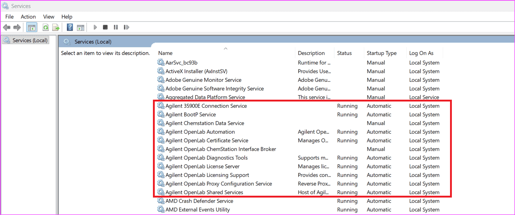The width and height of the screenshot is (515, 215).
Task: Select the ActiveX Installer (AxInstSV) service name
Action: point(196,71)
